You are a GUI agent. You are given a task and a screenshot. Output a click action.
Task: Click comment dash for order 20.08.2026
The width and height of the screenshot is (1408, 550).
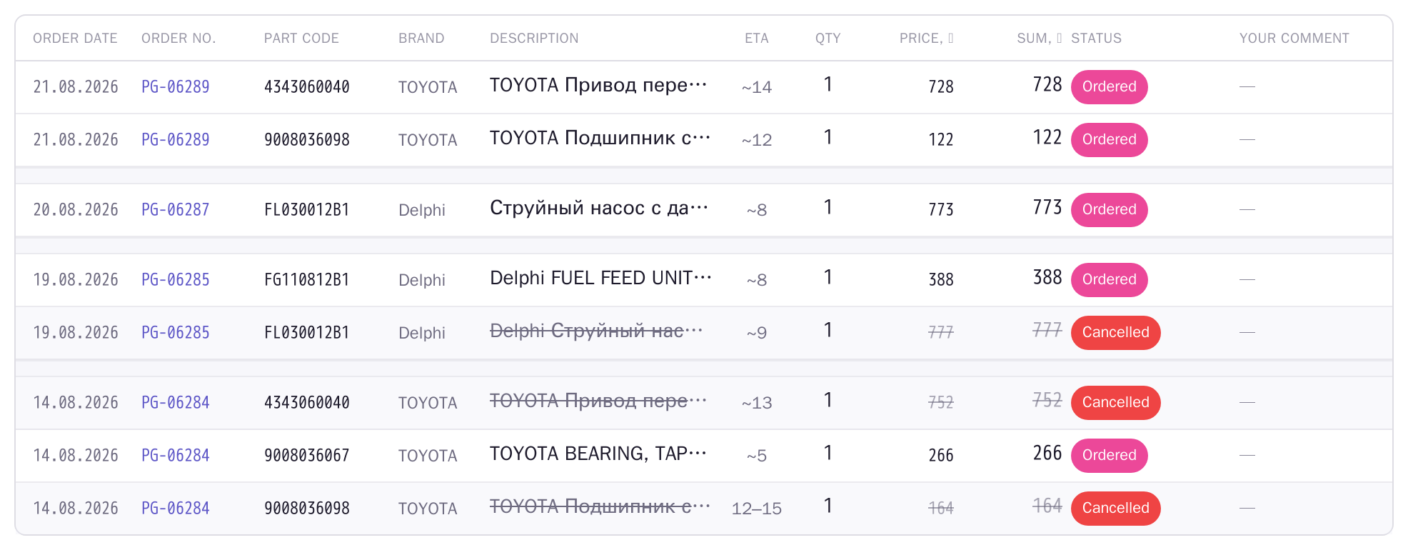(1247, 210)
